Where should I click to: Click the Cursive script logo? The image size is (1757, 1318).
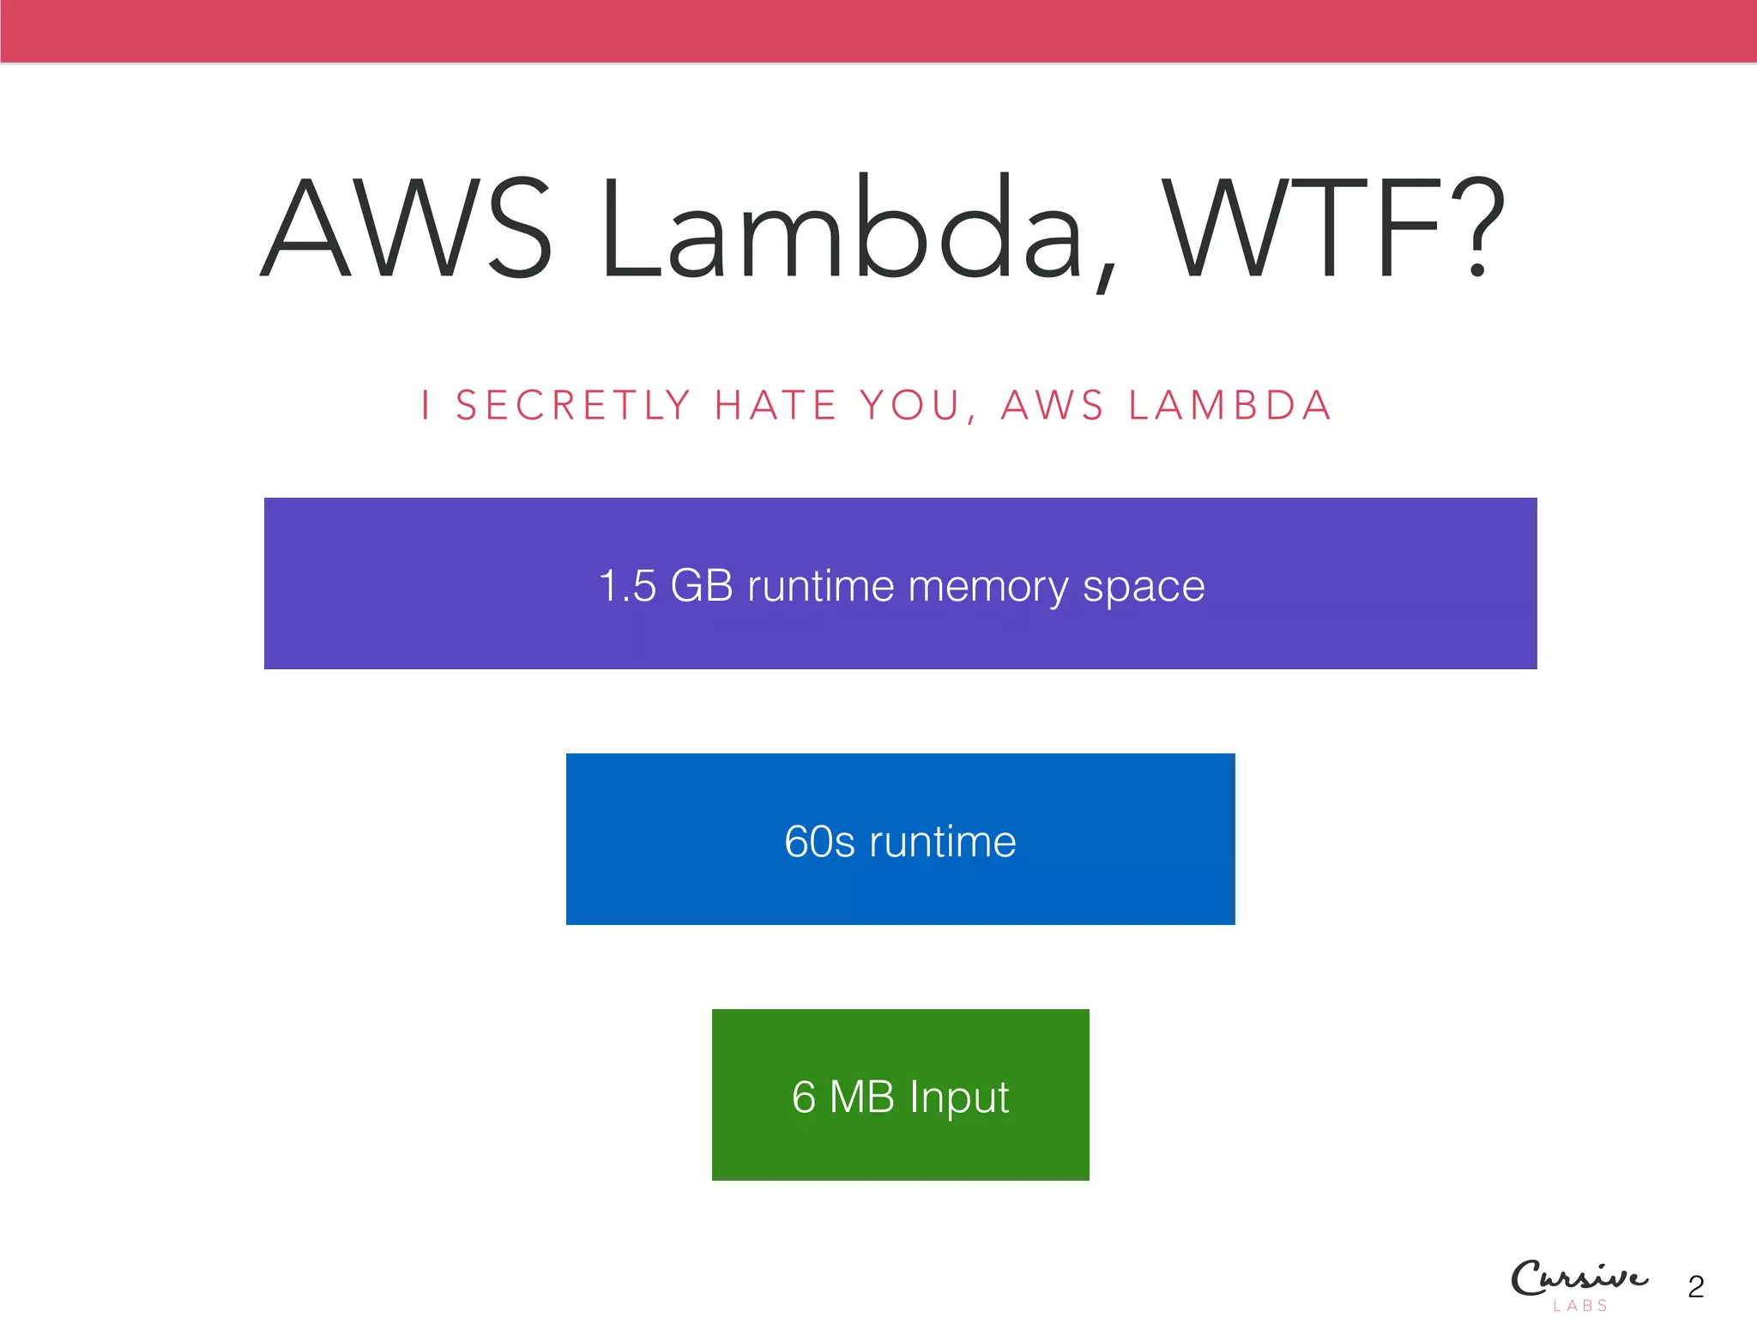click(x=1579, y=1278)
